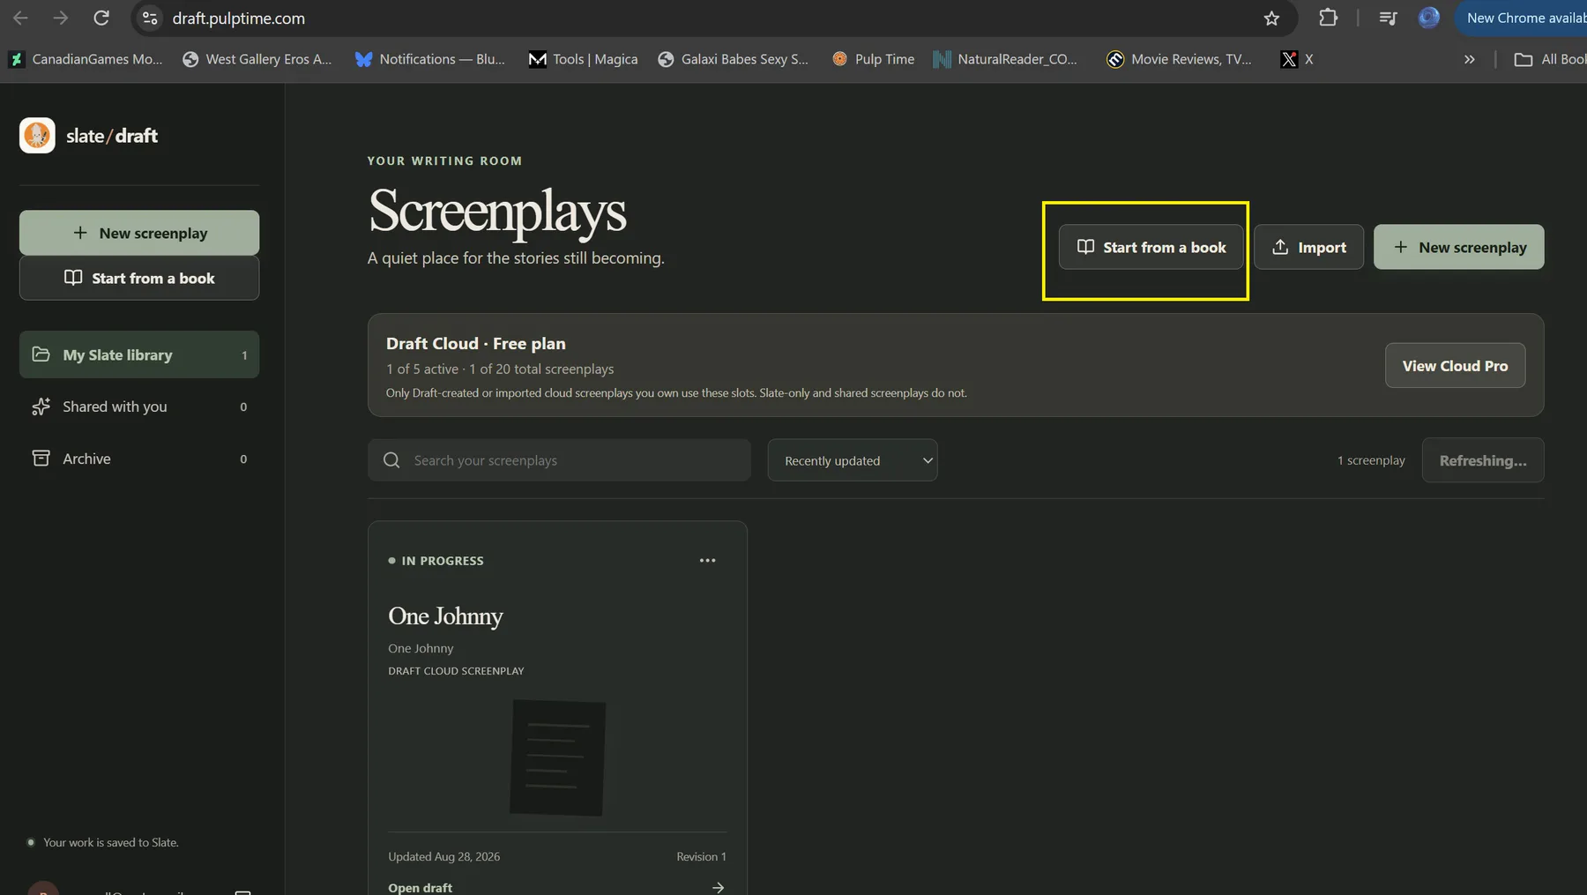The width and height of the screenshot is (1587, 895).
Task: Click the One Johnny document thumbnail
Action: click(x=558, y=757)
